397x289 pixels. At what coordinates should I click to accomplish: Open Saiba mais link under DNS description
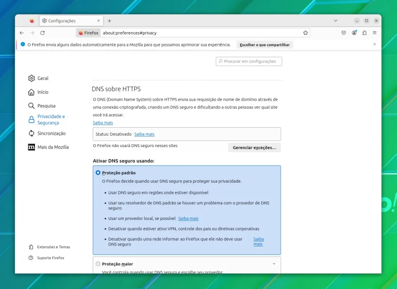click(103, 123)
